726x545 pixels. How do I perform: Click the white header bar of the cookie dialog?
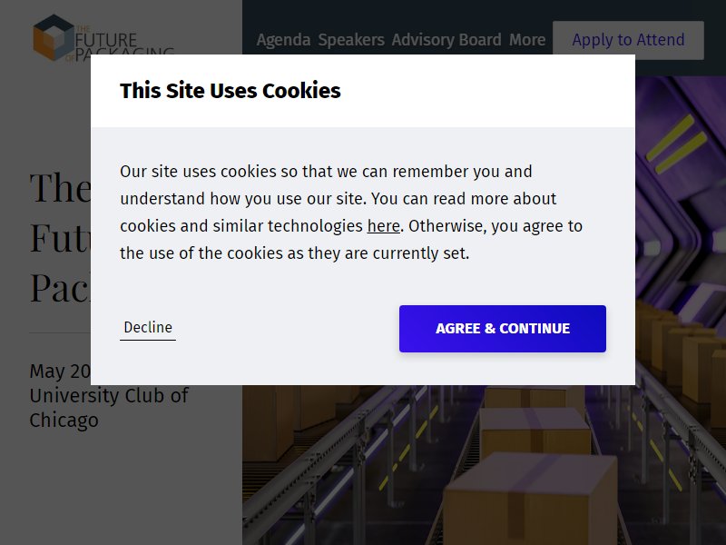coord(363,91)
